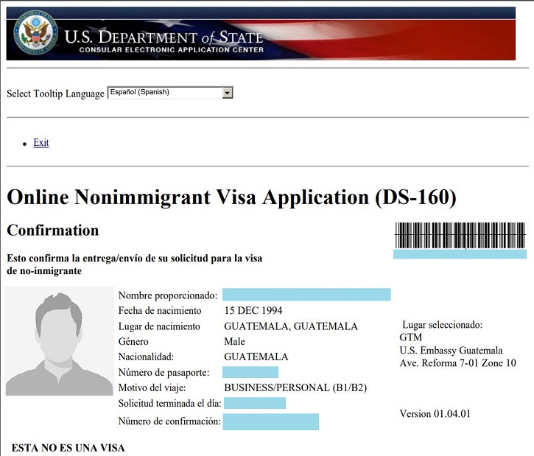
Task: Click the birth date 15 DEC 1994
Action: pyautogui.click(x=253, y=311)
